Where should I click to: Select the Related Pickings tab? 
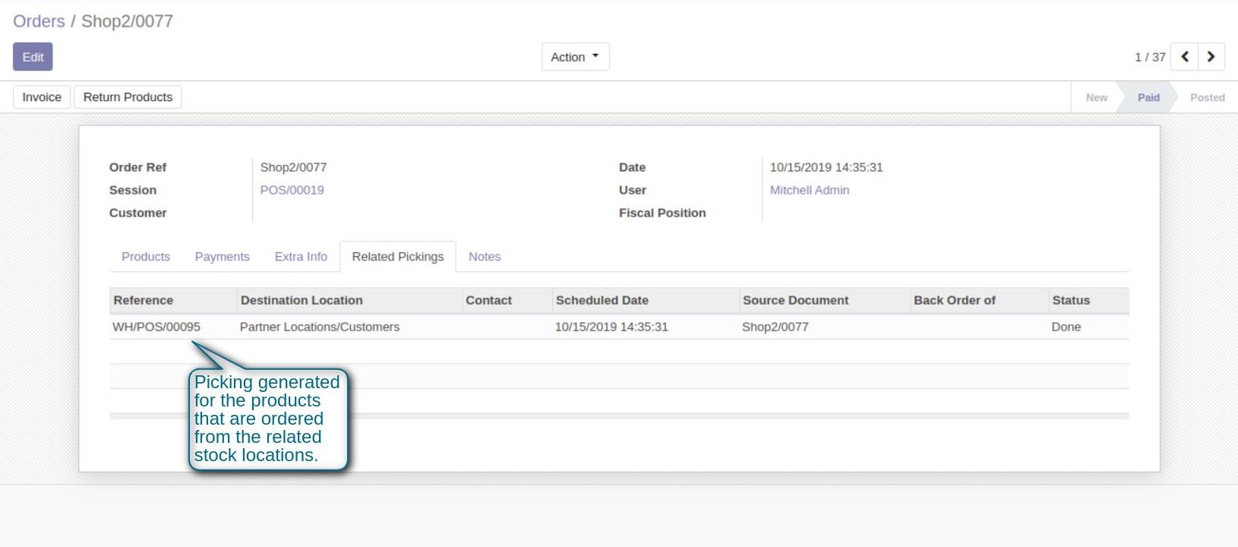[x=397, y=257]
